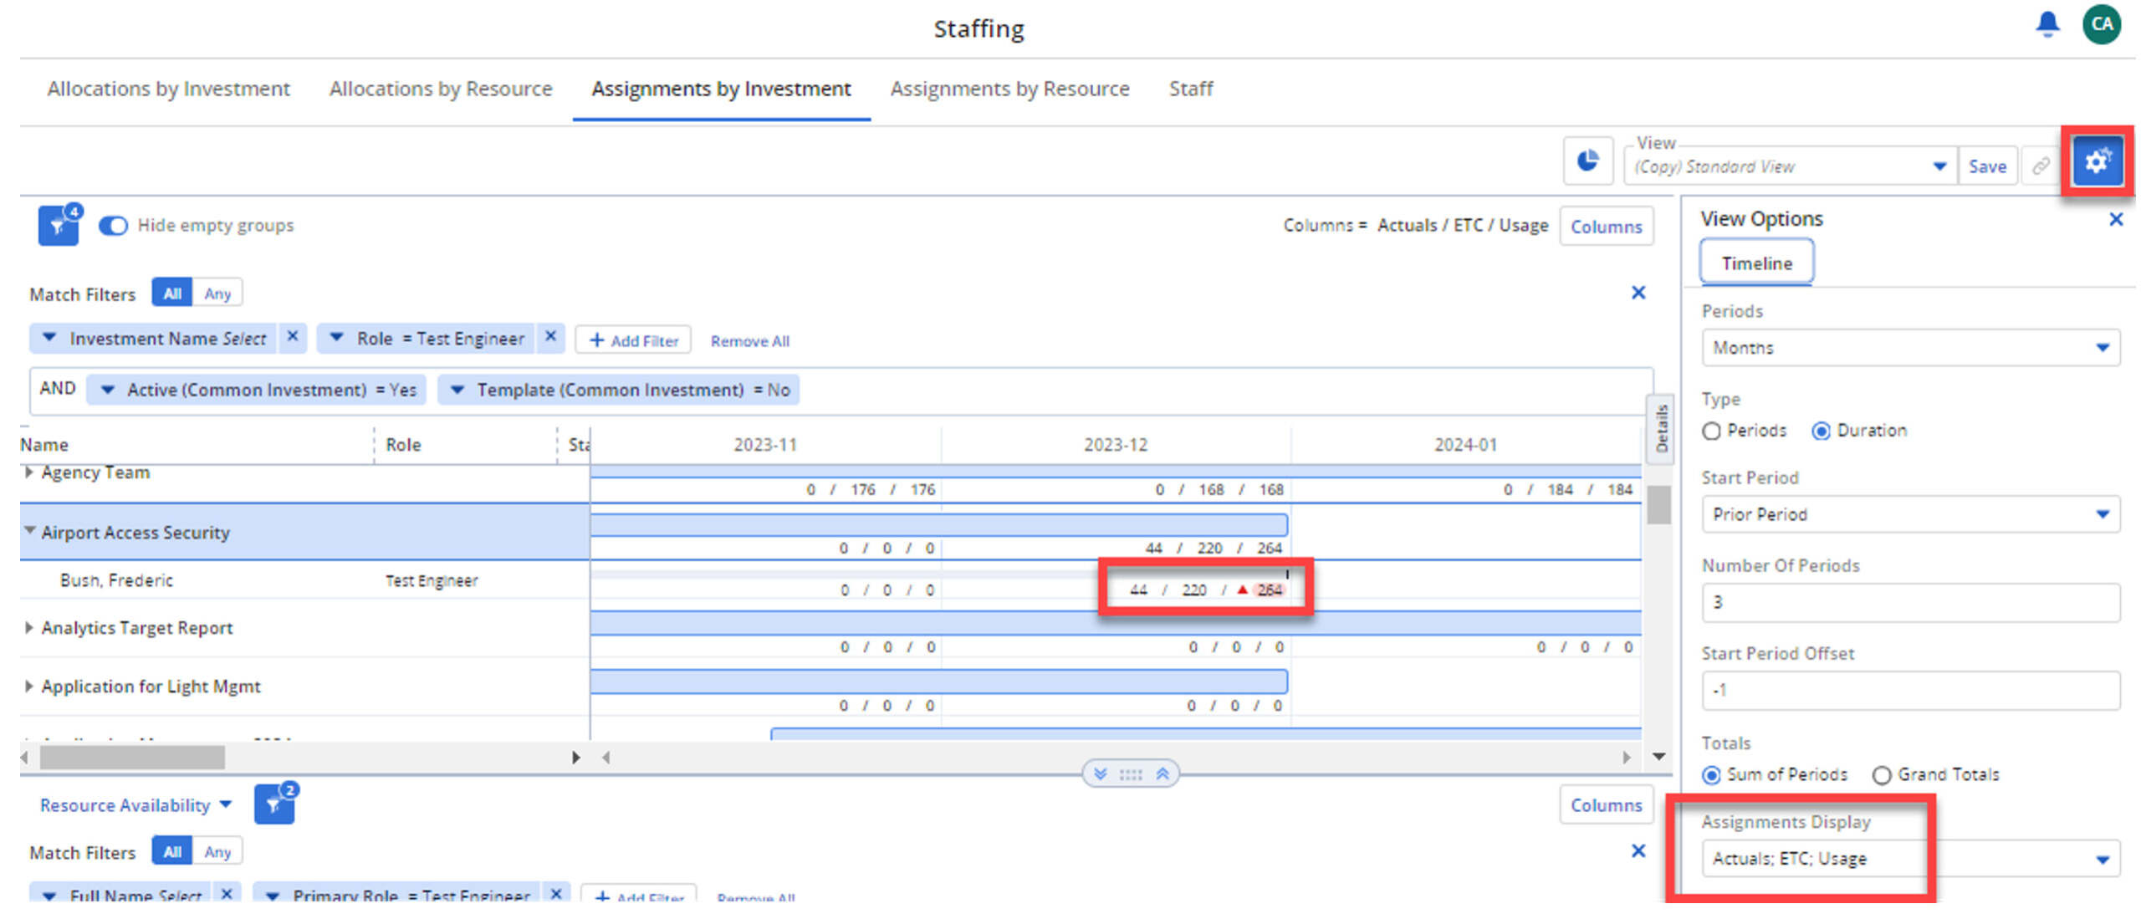Switch to Allocations by Investment tab
Screen dimensions: 2141x919
tap(168, 89)
